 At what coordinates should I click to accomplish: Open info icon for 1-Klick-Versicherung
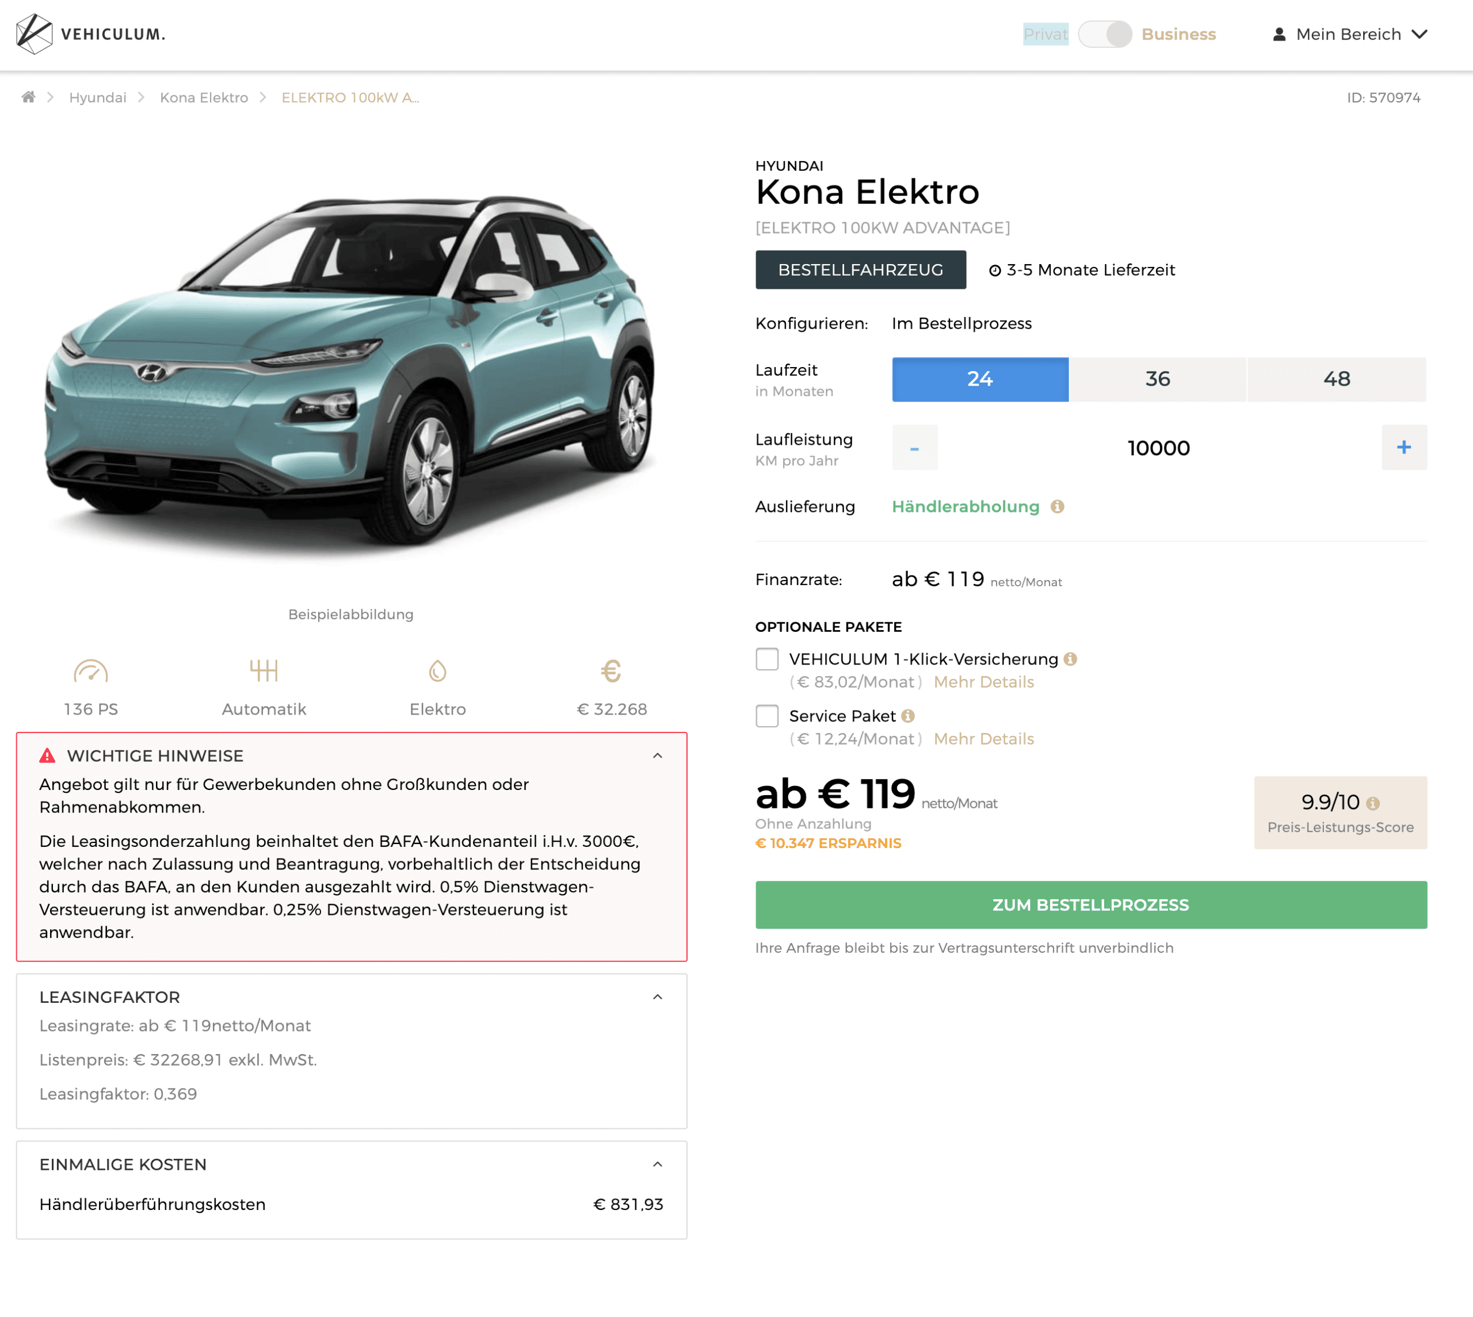(1071, 658)
